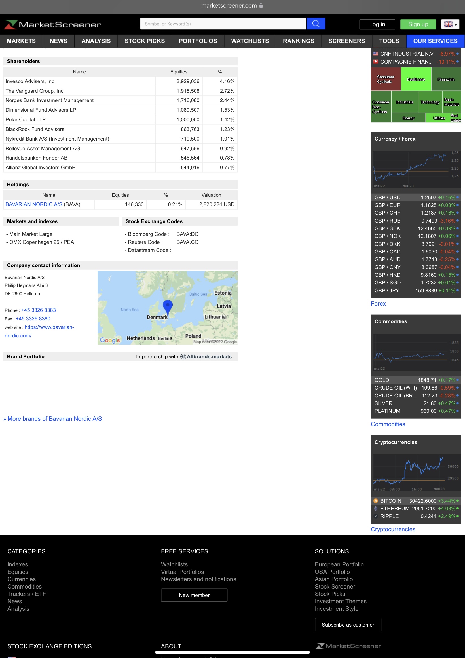Open the BAVARIAN NORDIC A/S holdings link

click(34, 204)
